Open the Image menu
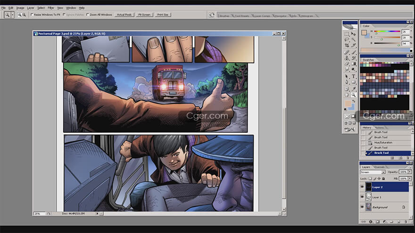This screenshot has height=233, width=415. coord(20,8)
